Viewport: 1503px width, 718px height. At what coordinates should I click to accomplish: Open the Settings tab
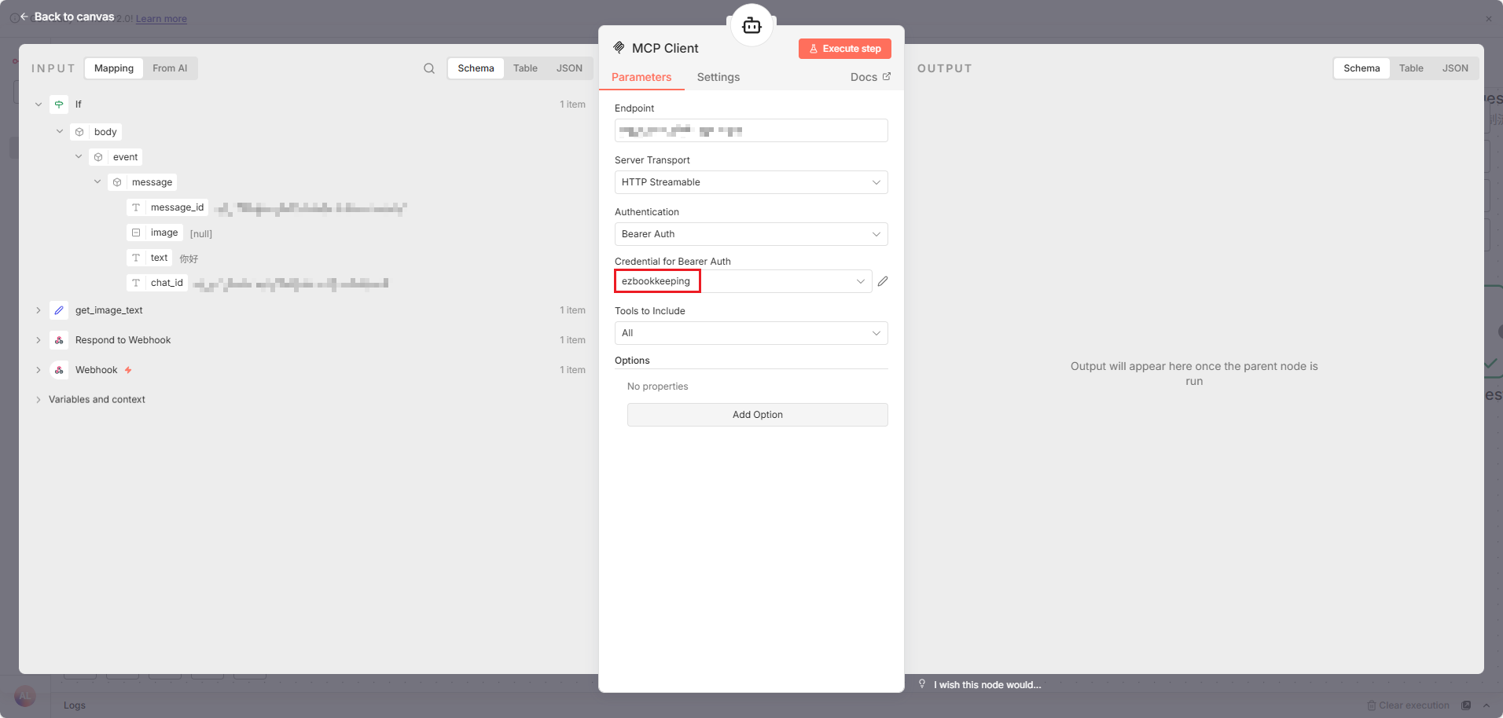[718, 77]
